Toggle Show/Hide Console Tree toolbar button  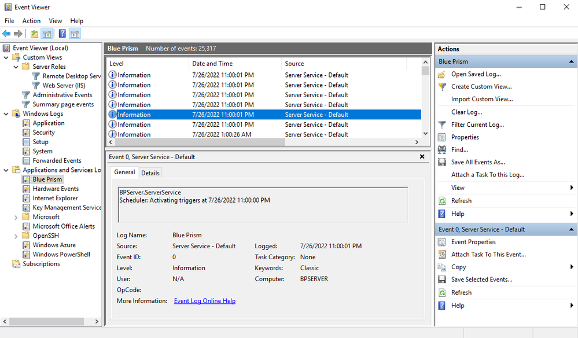[x=46, y=34]
